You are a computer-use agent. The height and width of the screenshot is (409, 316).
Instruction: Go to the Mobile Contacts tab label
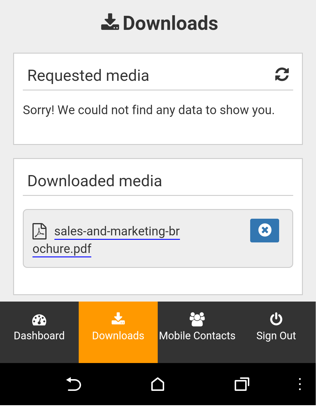[197, 336]
